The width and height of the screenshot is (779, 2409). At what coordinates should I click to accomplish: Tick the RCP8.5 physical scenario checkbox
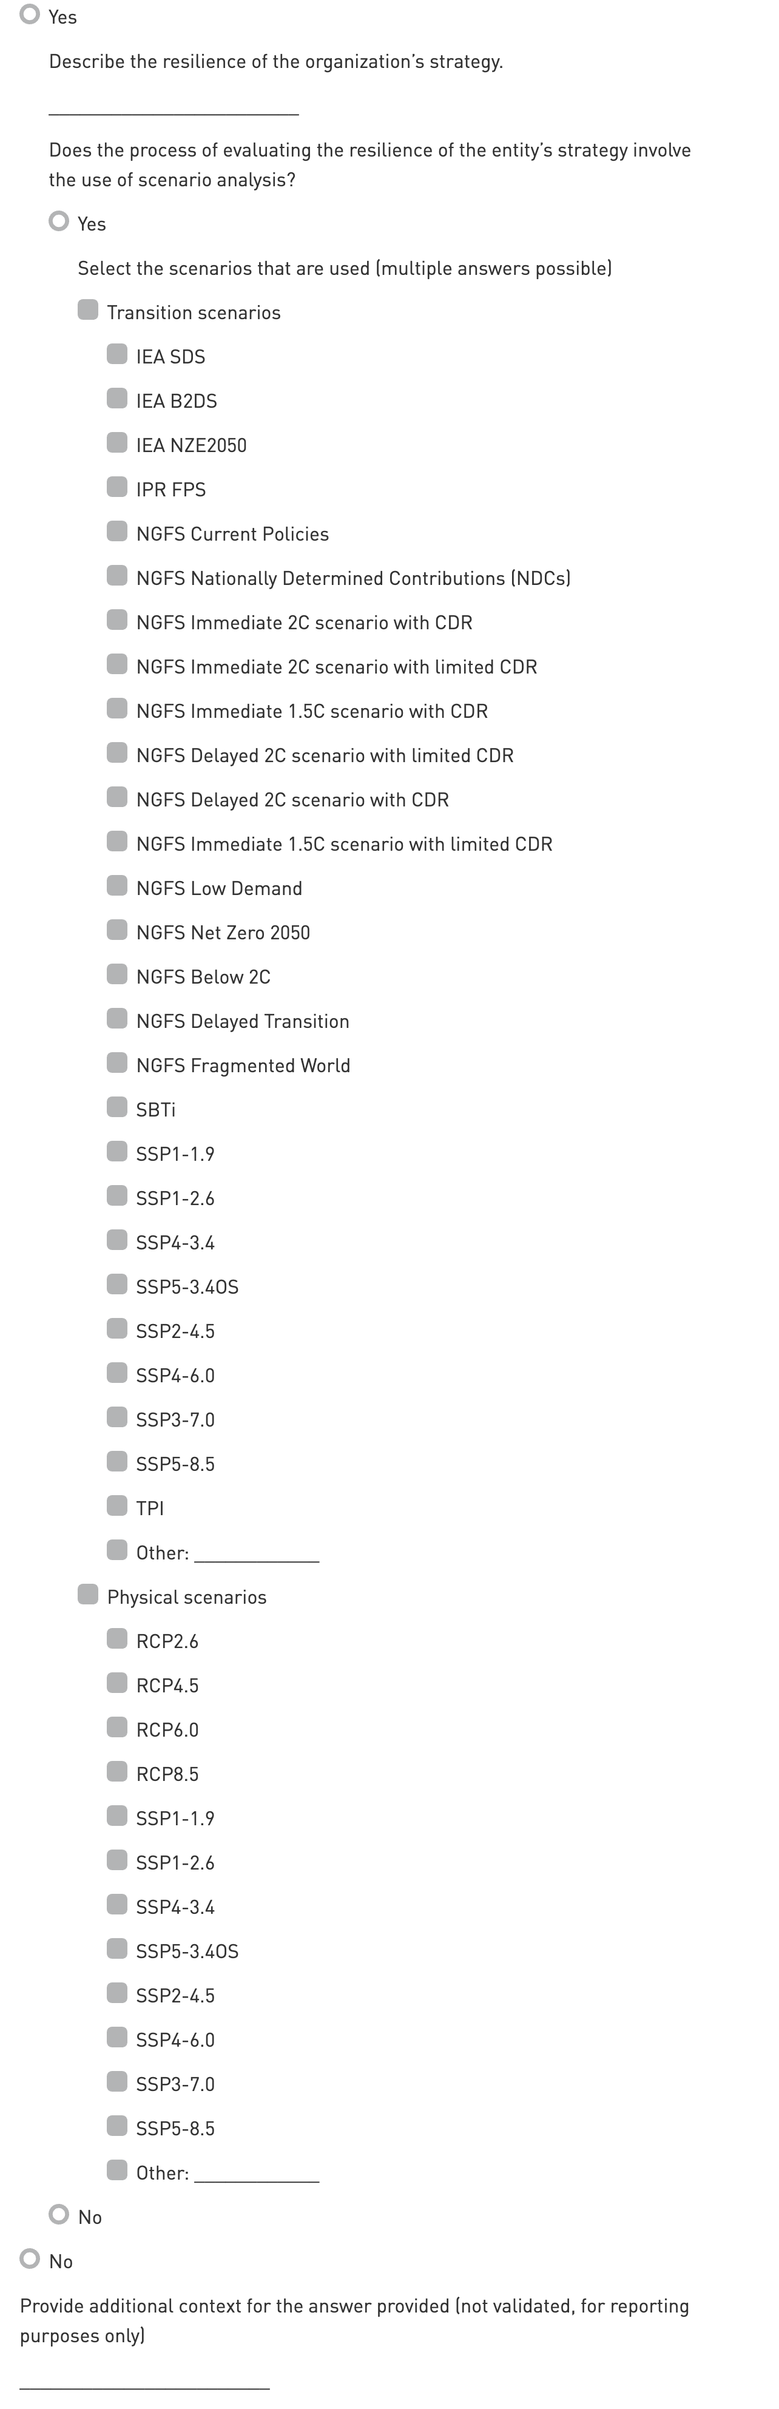(x=117, y=1771)
